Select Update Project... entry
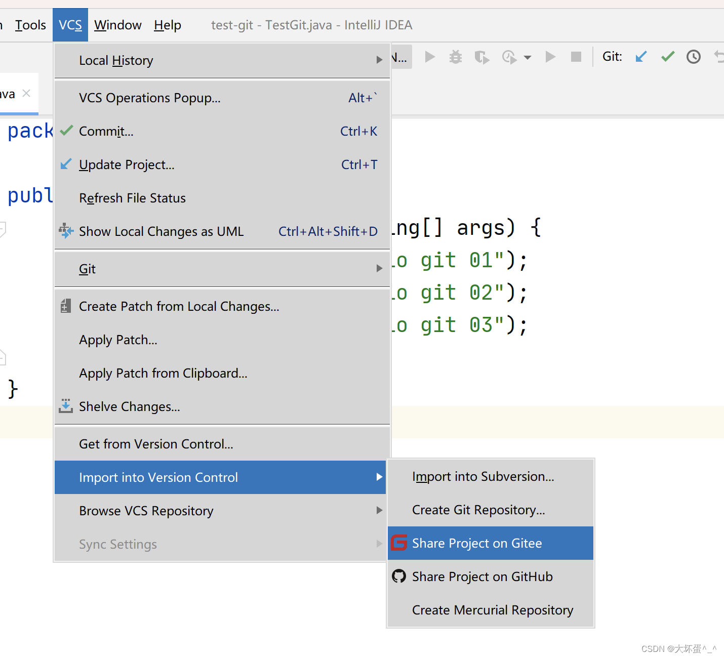 [222, 164]
